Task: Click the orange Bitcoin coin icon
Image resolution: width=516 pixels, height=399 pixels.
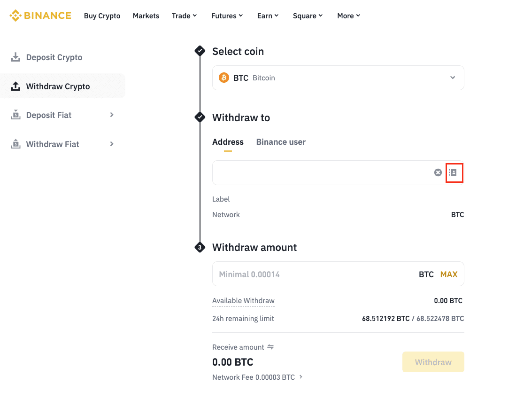Action: 224,78
